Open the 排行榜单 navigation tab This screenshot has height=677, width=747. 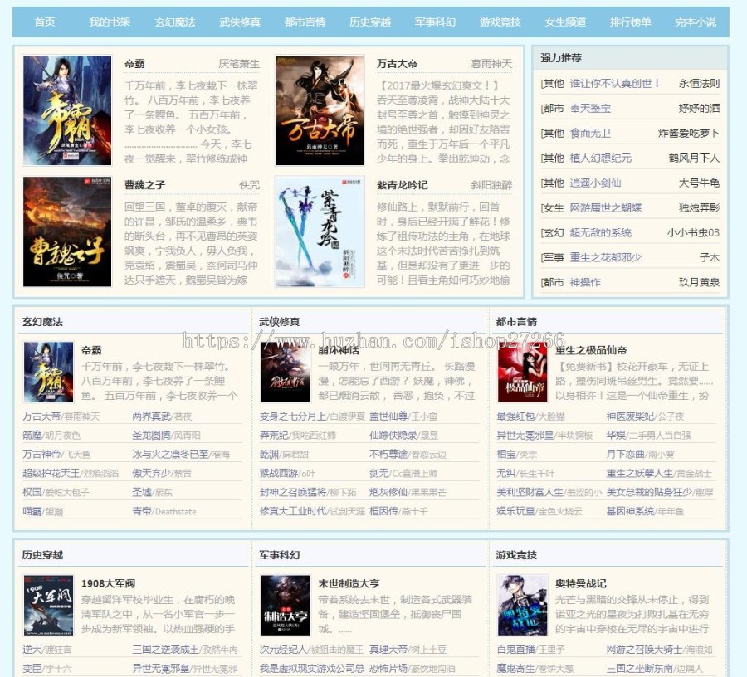coord(629,22)
